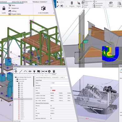Click the 'Location in the group' row label
The image size is (122, 122).
click(40, 98)
